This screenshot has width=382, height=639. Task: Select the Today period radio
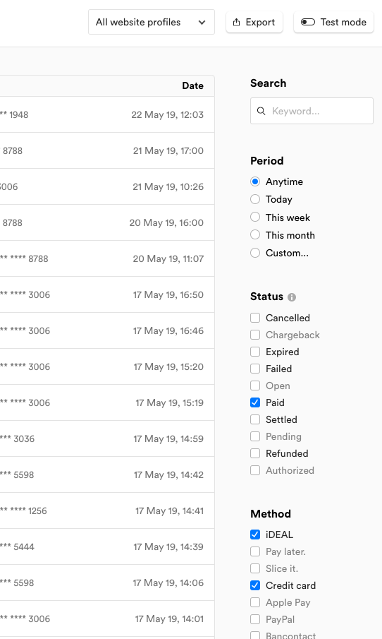pos(255,199)
